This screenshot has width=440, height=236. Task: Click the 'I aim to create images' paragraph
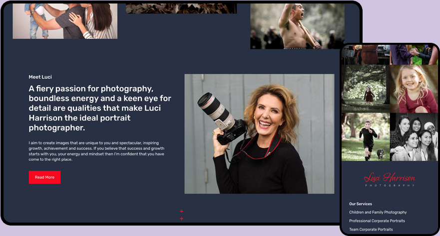(96, 151)
